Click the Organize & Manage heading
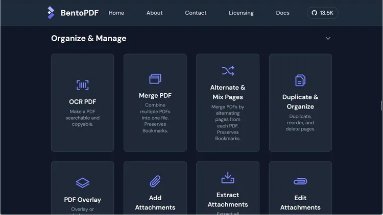This screenshot has height=215, width=383. coord(89,38)
